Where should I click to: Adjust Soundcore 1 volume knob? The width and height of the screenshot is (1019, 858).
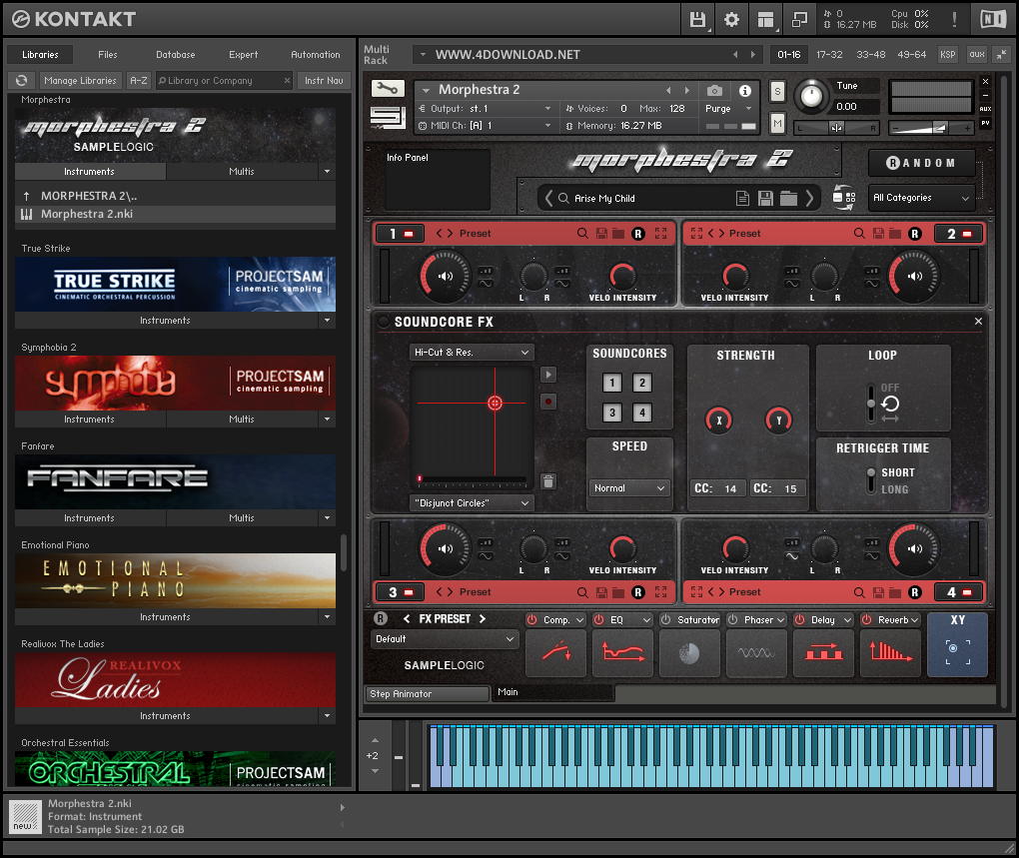446,277
